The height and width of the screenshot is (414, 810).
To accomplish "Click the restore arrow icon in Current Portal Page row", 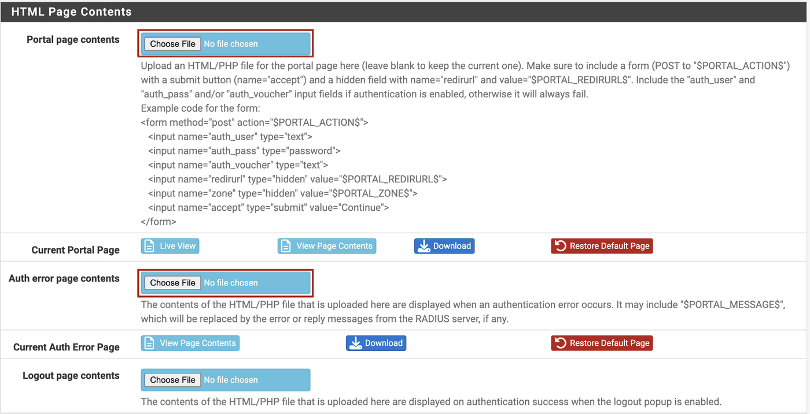I will pos(560,246).
